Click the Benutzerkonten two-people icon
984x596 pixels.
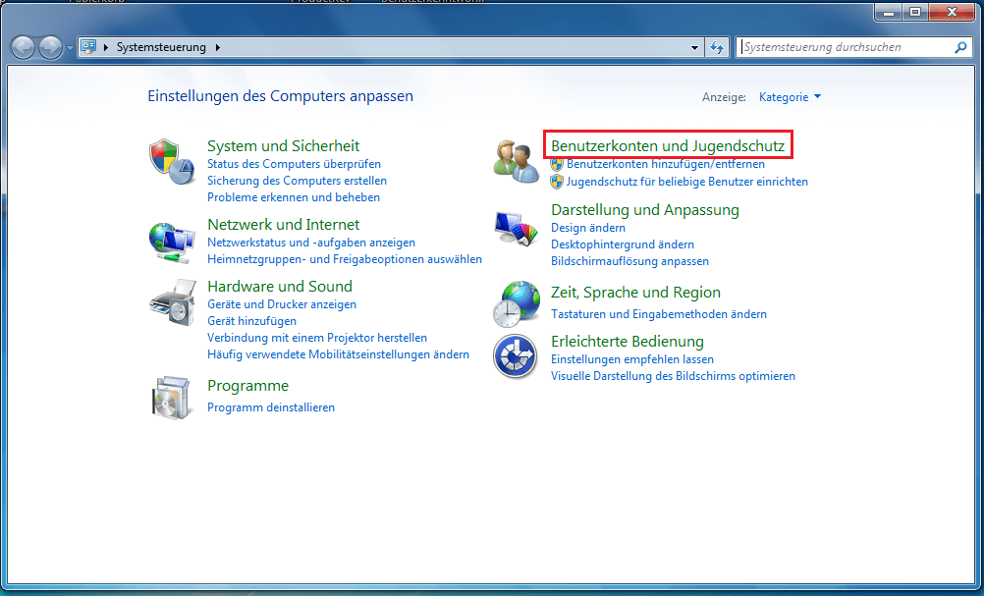[x=516, y=161]
